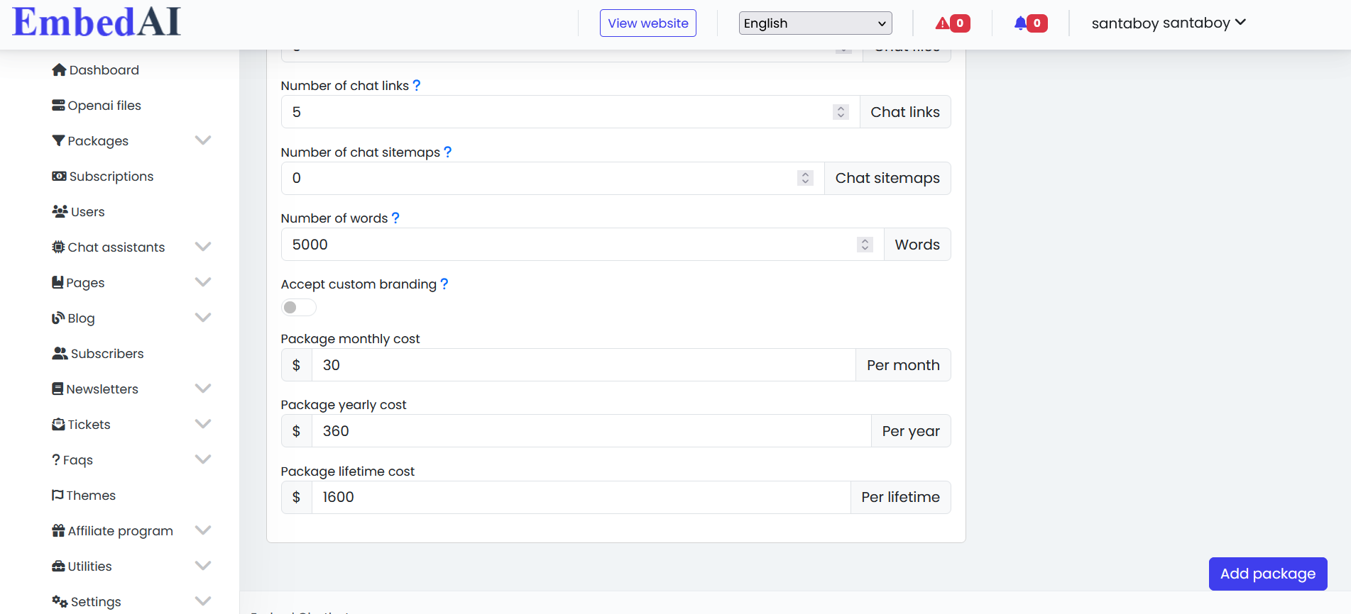Click the chat links number stepper

[x=841, y=112]
